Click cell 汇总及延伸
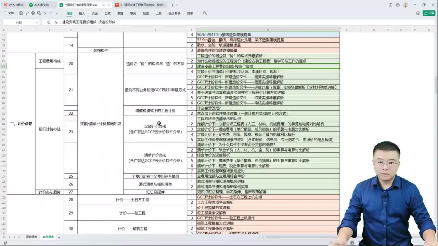Viewport: 438px width, 246px height. pyautogui.click(x=155, y=192)
